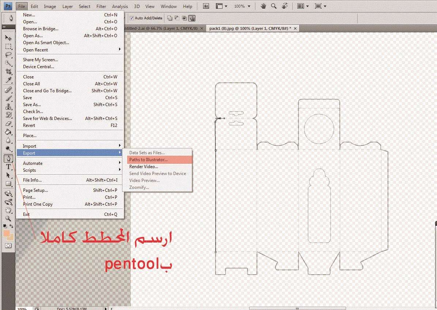This screenshot has height=310, width=437.
Task: Select the Brush tool
Action: (x=8, y=98)
